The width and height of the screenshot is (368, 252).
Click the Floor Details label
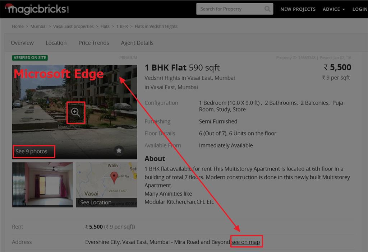160,134
